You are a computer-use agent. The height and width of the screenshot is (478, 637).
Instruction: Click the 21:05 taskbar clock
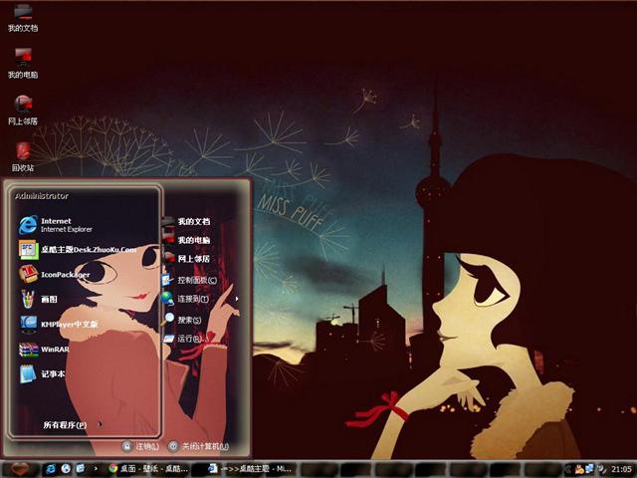(x=621, y=469)
